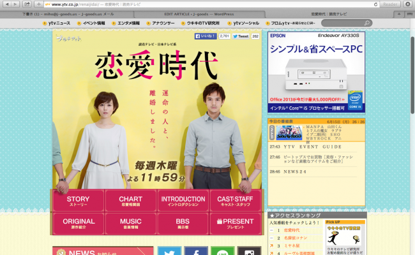Click the on-air anime program thumbnail

click(x=289, y=133)
